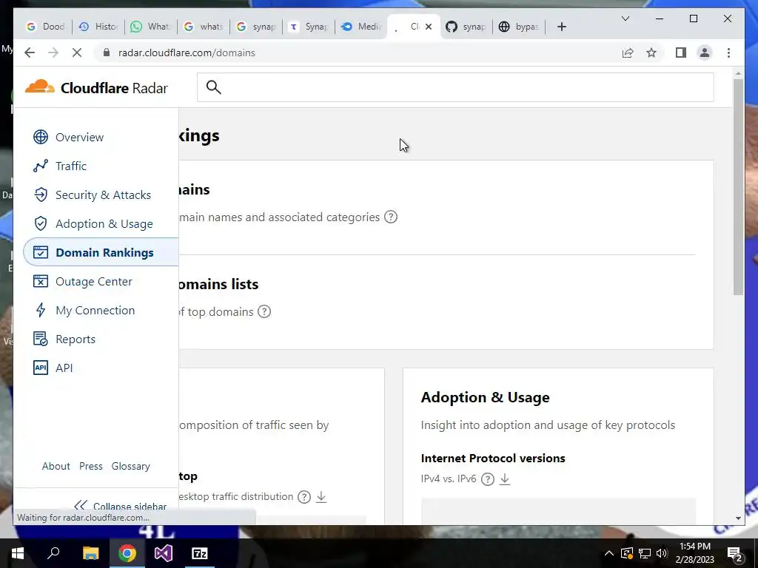
Task: Click the API badge icon
Action: click(41, 368)
